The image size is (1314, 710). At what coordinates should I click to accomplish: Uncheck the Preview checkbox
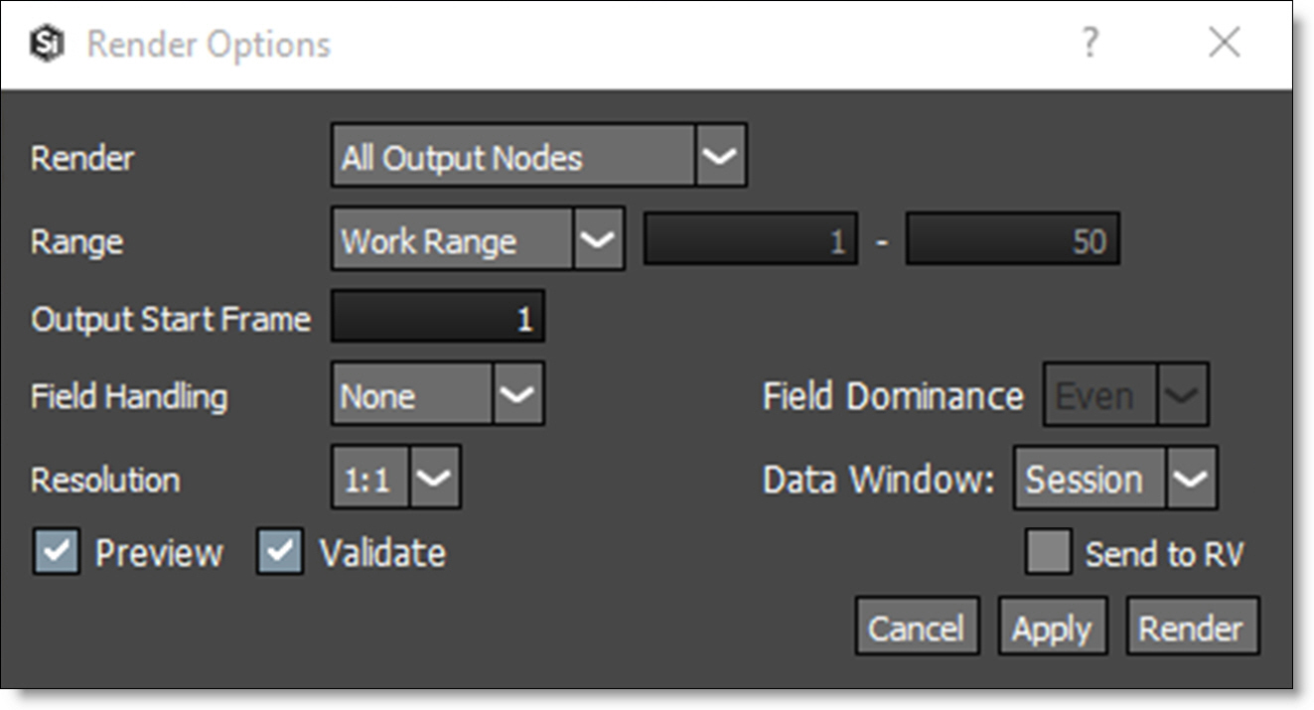[57, 552]
